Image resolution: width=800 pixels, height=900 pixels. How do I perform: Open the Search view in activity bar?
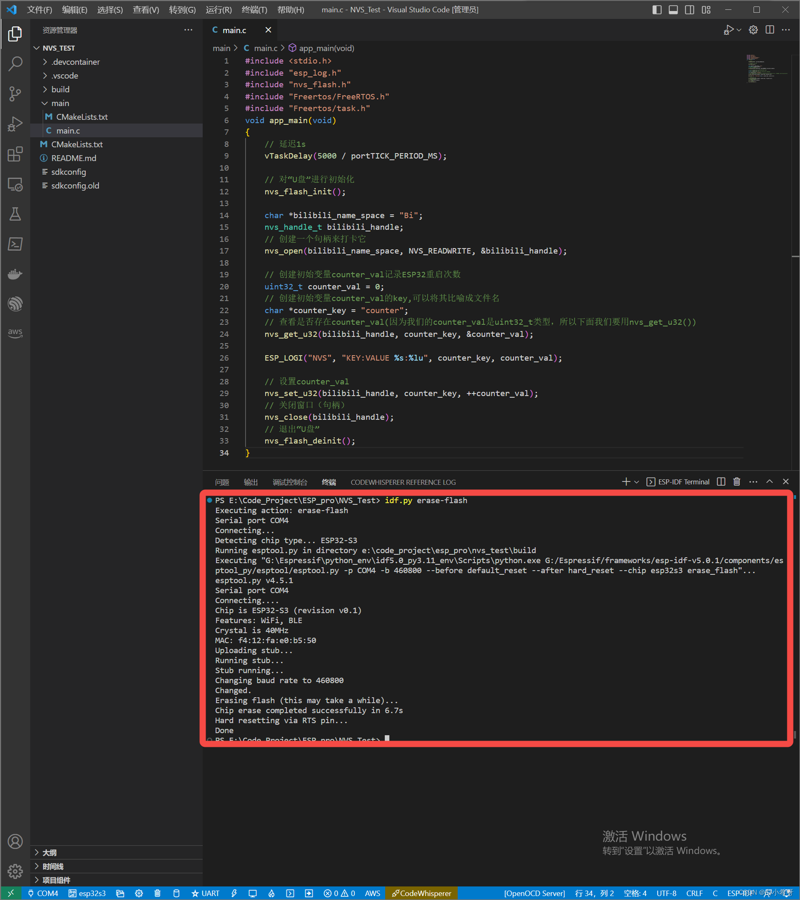pos(15,64)
